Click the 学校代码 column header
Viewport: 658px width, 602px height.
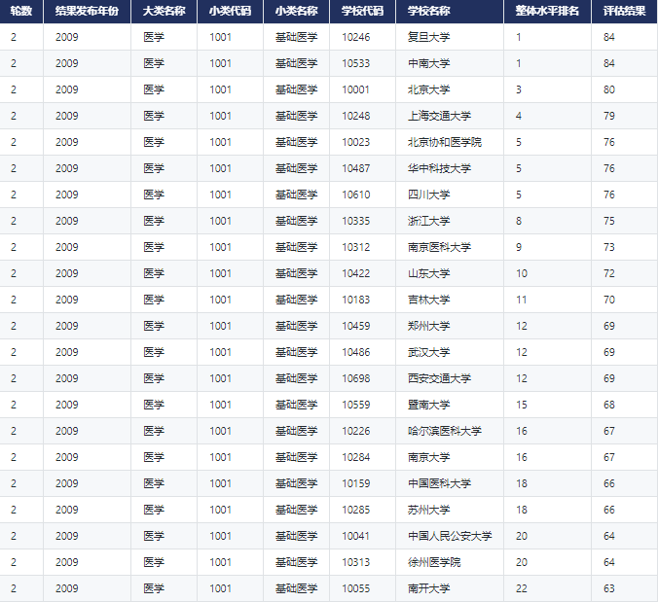pyautogui.click(x=362, y=11)
